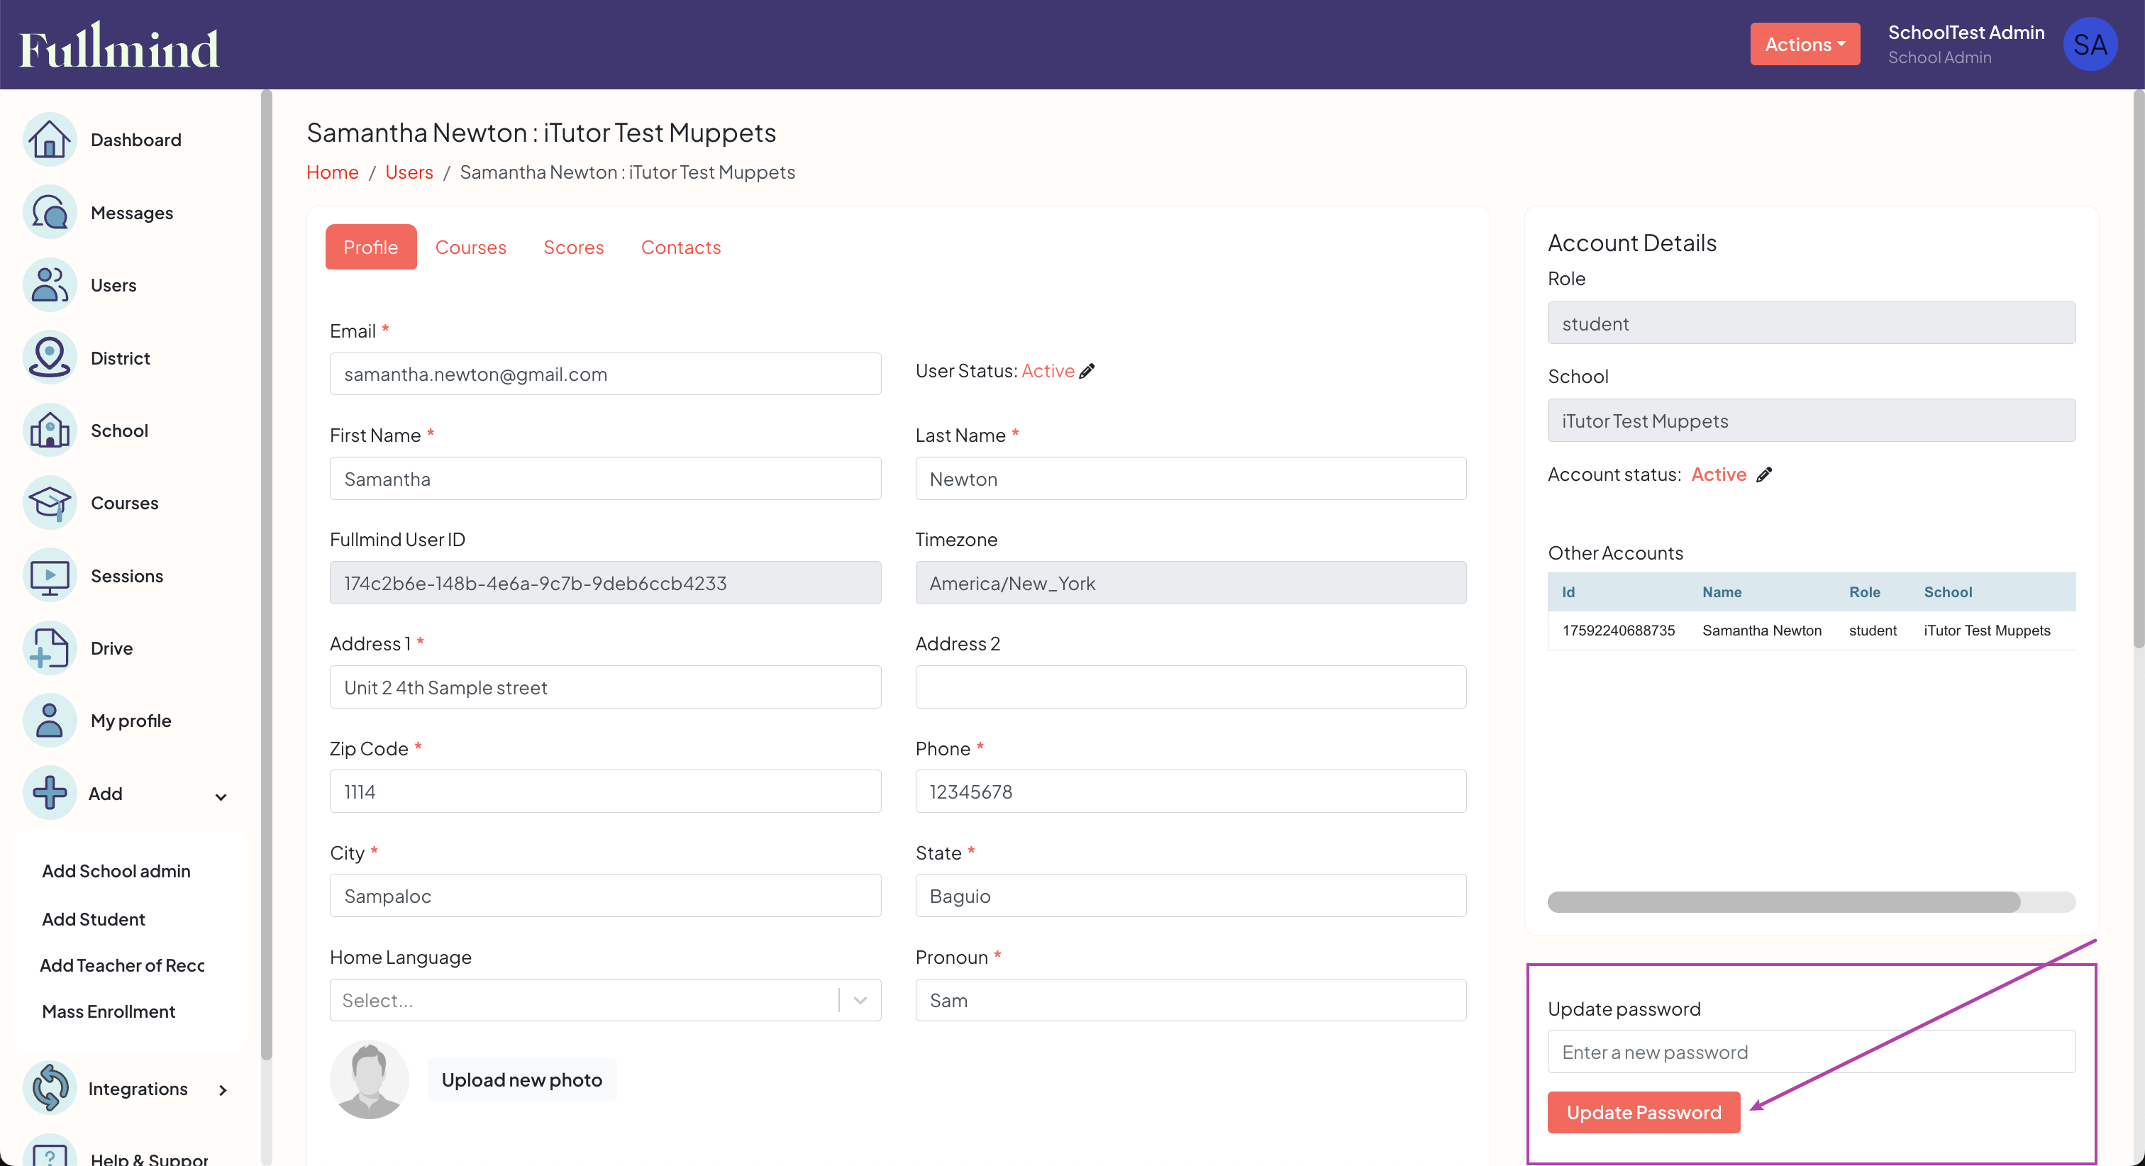Switch to the Contacts tab
Image resolution: width=2145 pixels, height=1166 pixels.
pyautogui.click(x=680, y=248)
